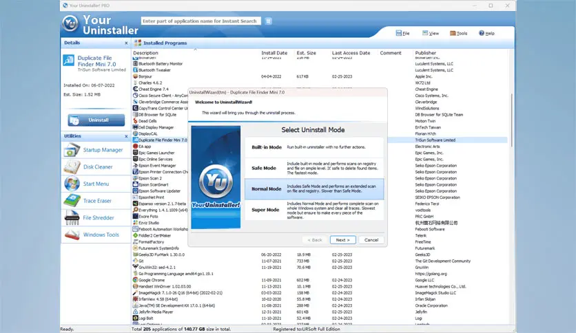Open the Trace Eraser utility icon

(72, 201)
